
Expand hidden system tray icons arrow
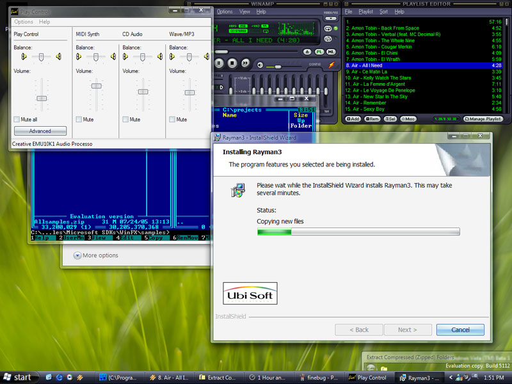(451, 378)
